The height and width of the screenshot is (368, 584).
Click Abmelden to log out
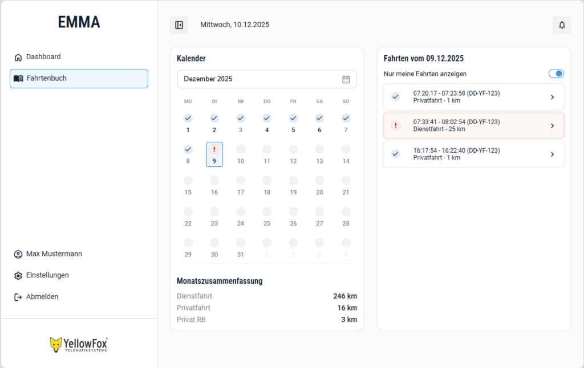click(42, 297)
